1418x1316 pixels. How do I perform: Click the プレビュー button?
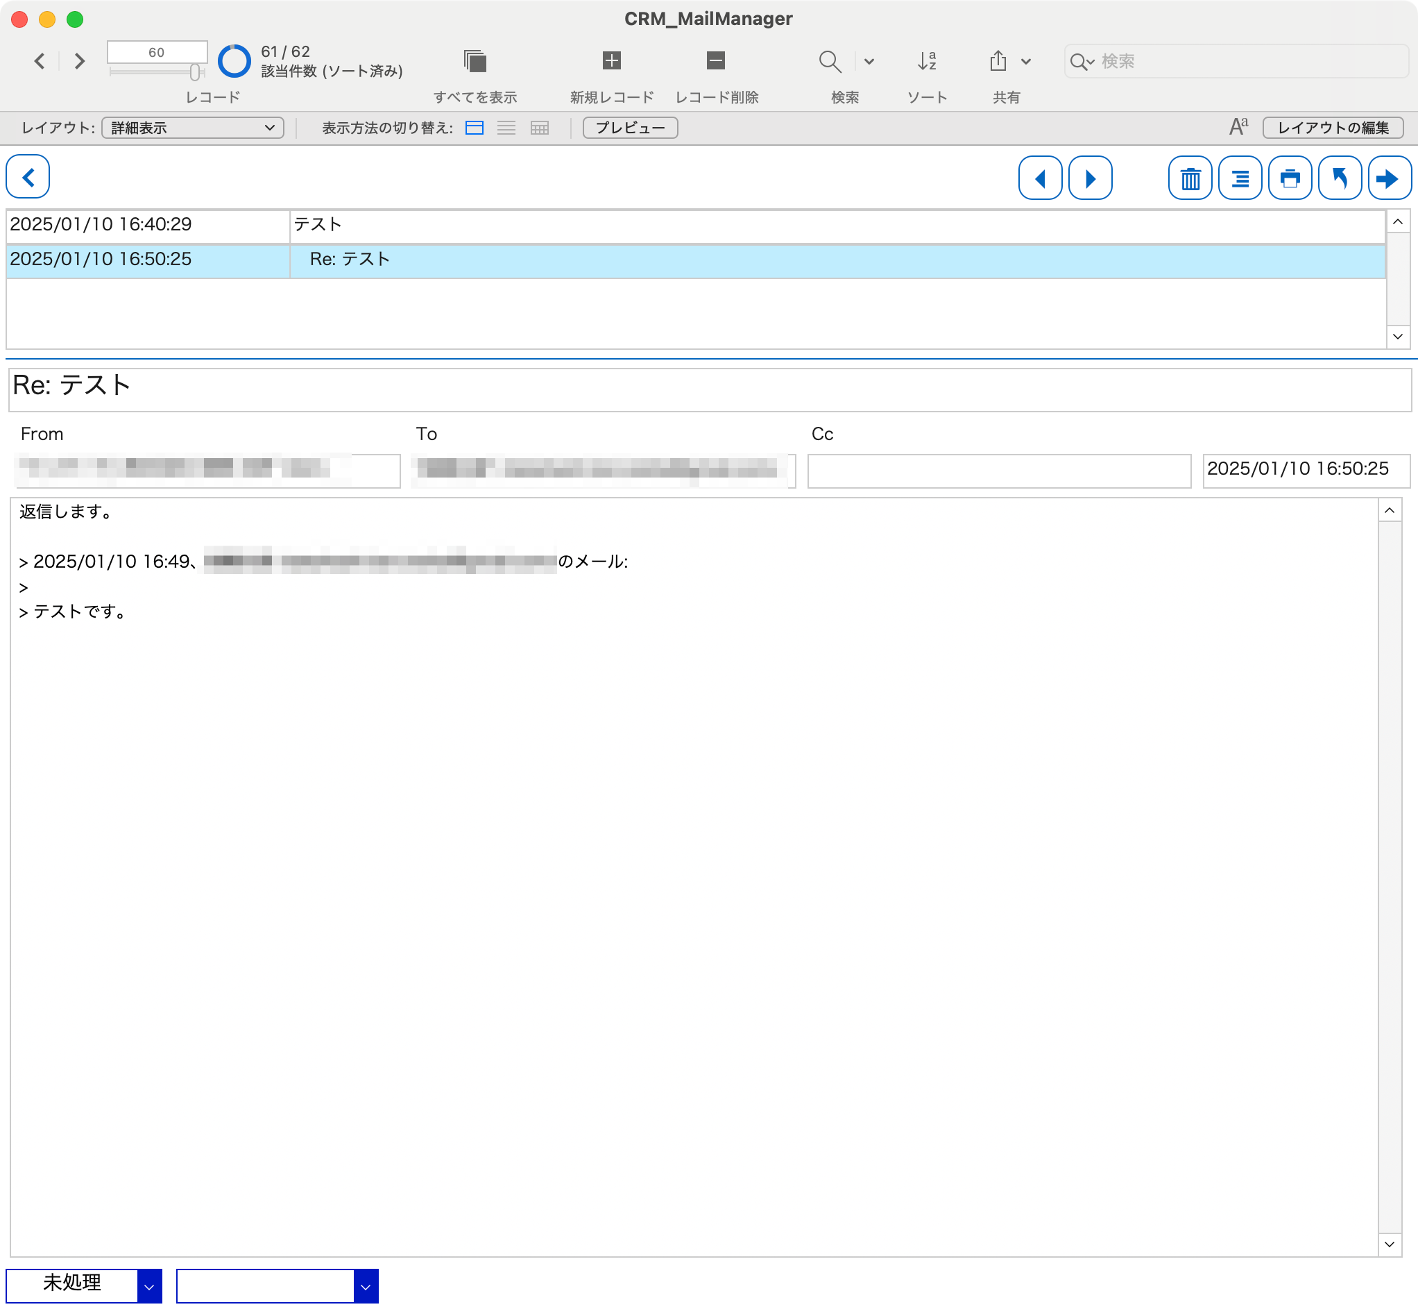630,128
